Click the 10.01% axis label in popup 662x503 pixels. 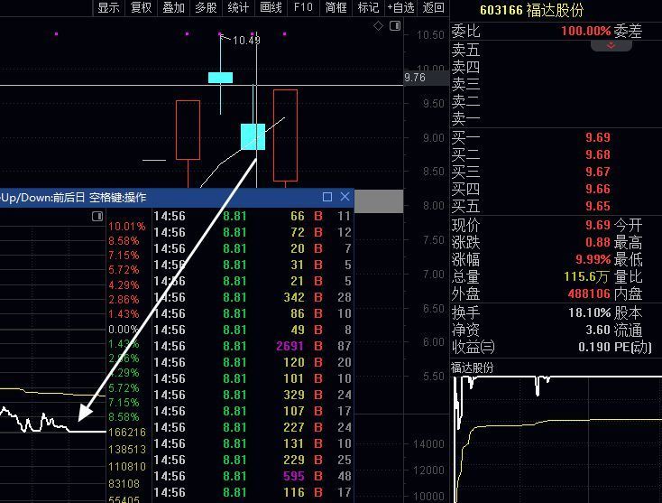pos(126,226)
